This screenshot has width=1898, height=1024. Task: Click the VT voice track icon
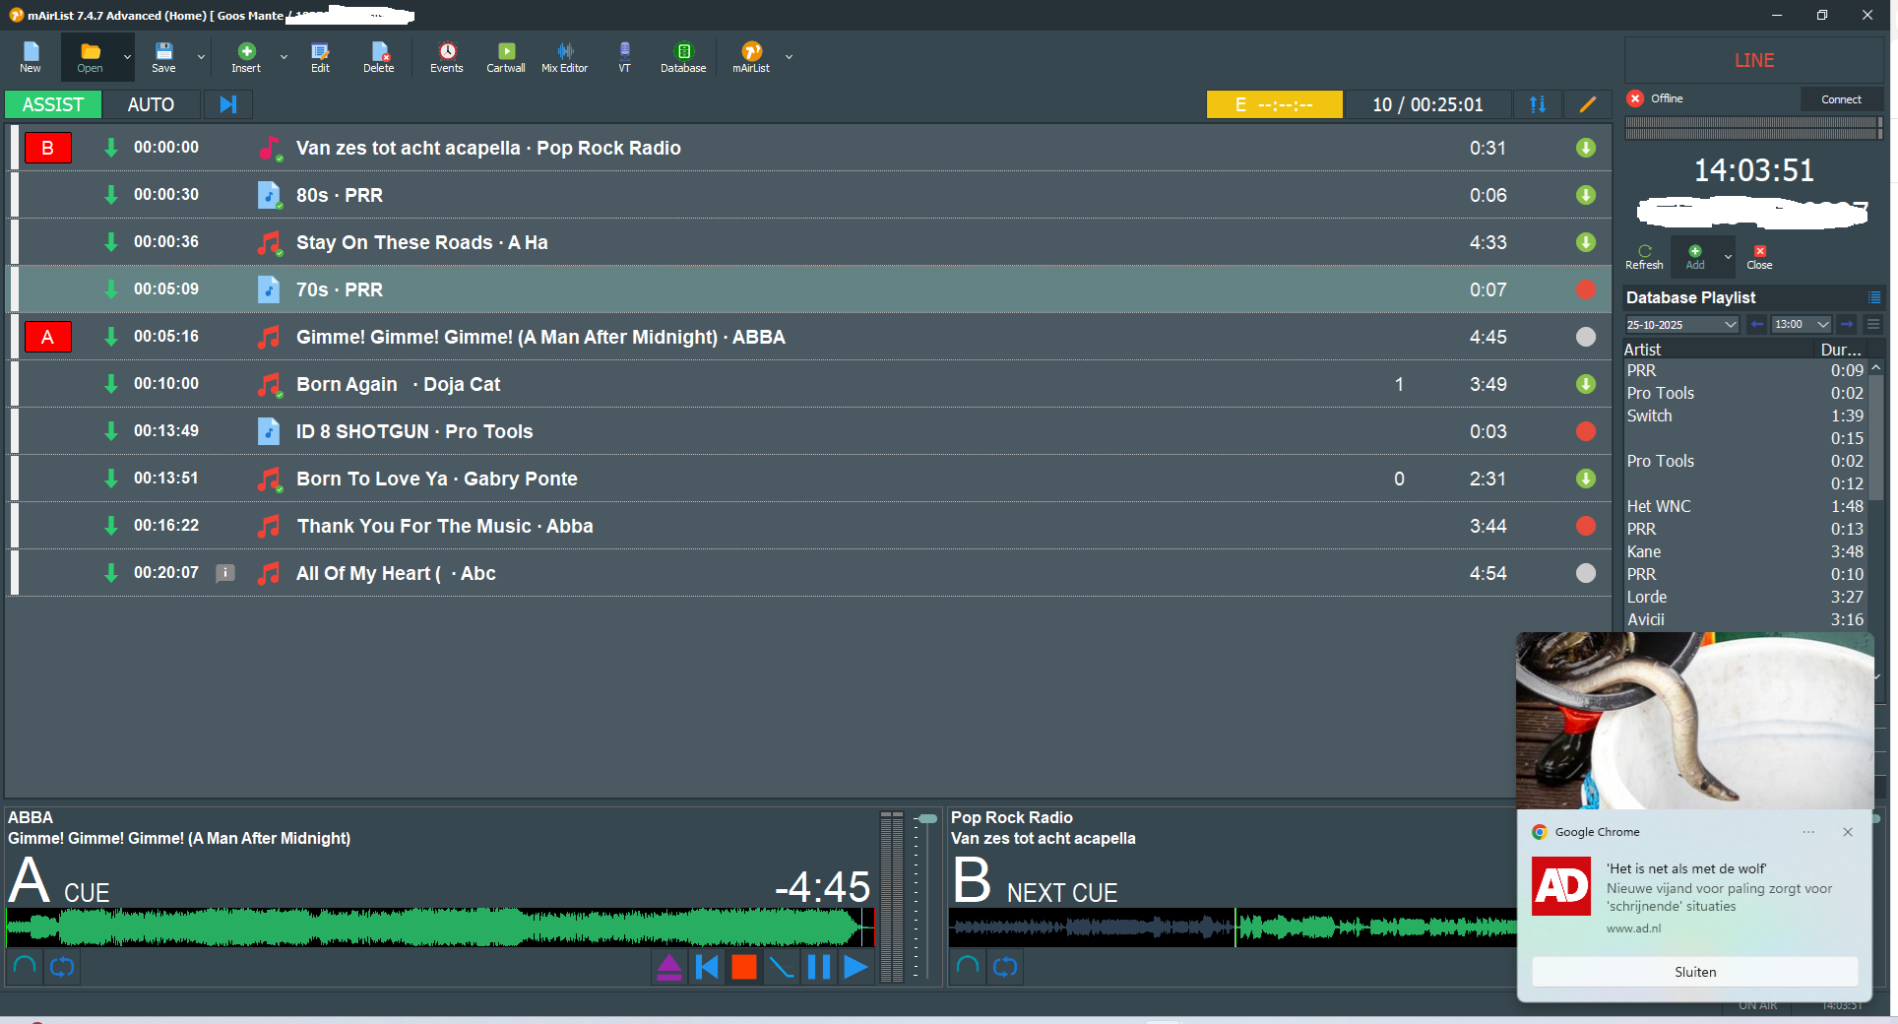624,57
